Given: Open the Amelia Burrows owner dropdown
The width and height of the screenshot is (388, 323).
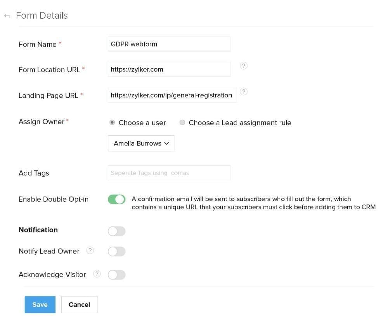Looking at the screenshot, I should (140, 143).
